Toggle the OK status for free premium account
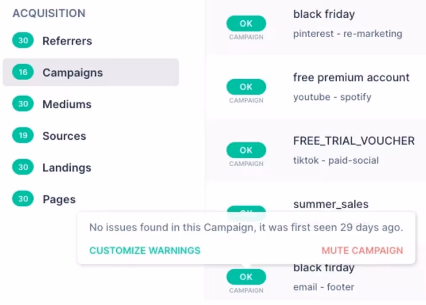Screen dimensions: 426x305 pos(246,87)
